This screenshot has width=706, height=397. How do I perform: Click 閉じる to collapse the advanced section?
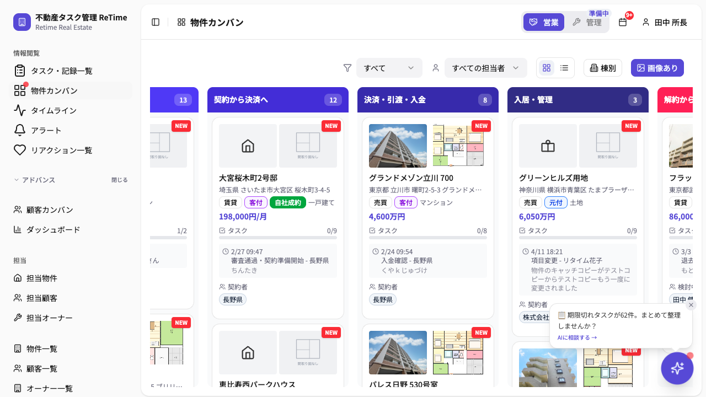point(120,180)
